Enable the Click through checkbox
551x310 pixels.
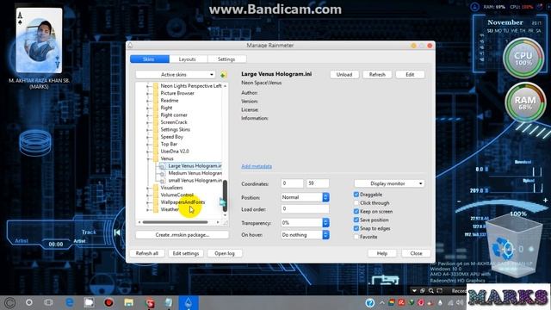pyautogui.click(x=356, y=203)
